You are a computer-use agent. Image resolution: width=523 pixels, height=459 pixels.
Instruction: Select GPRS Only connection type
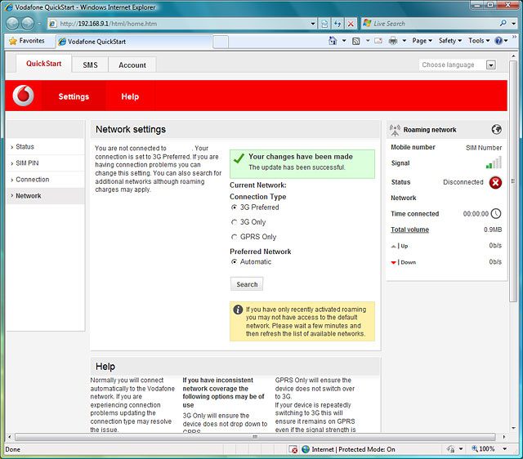[x=235, y=237]
